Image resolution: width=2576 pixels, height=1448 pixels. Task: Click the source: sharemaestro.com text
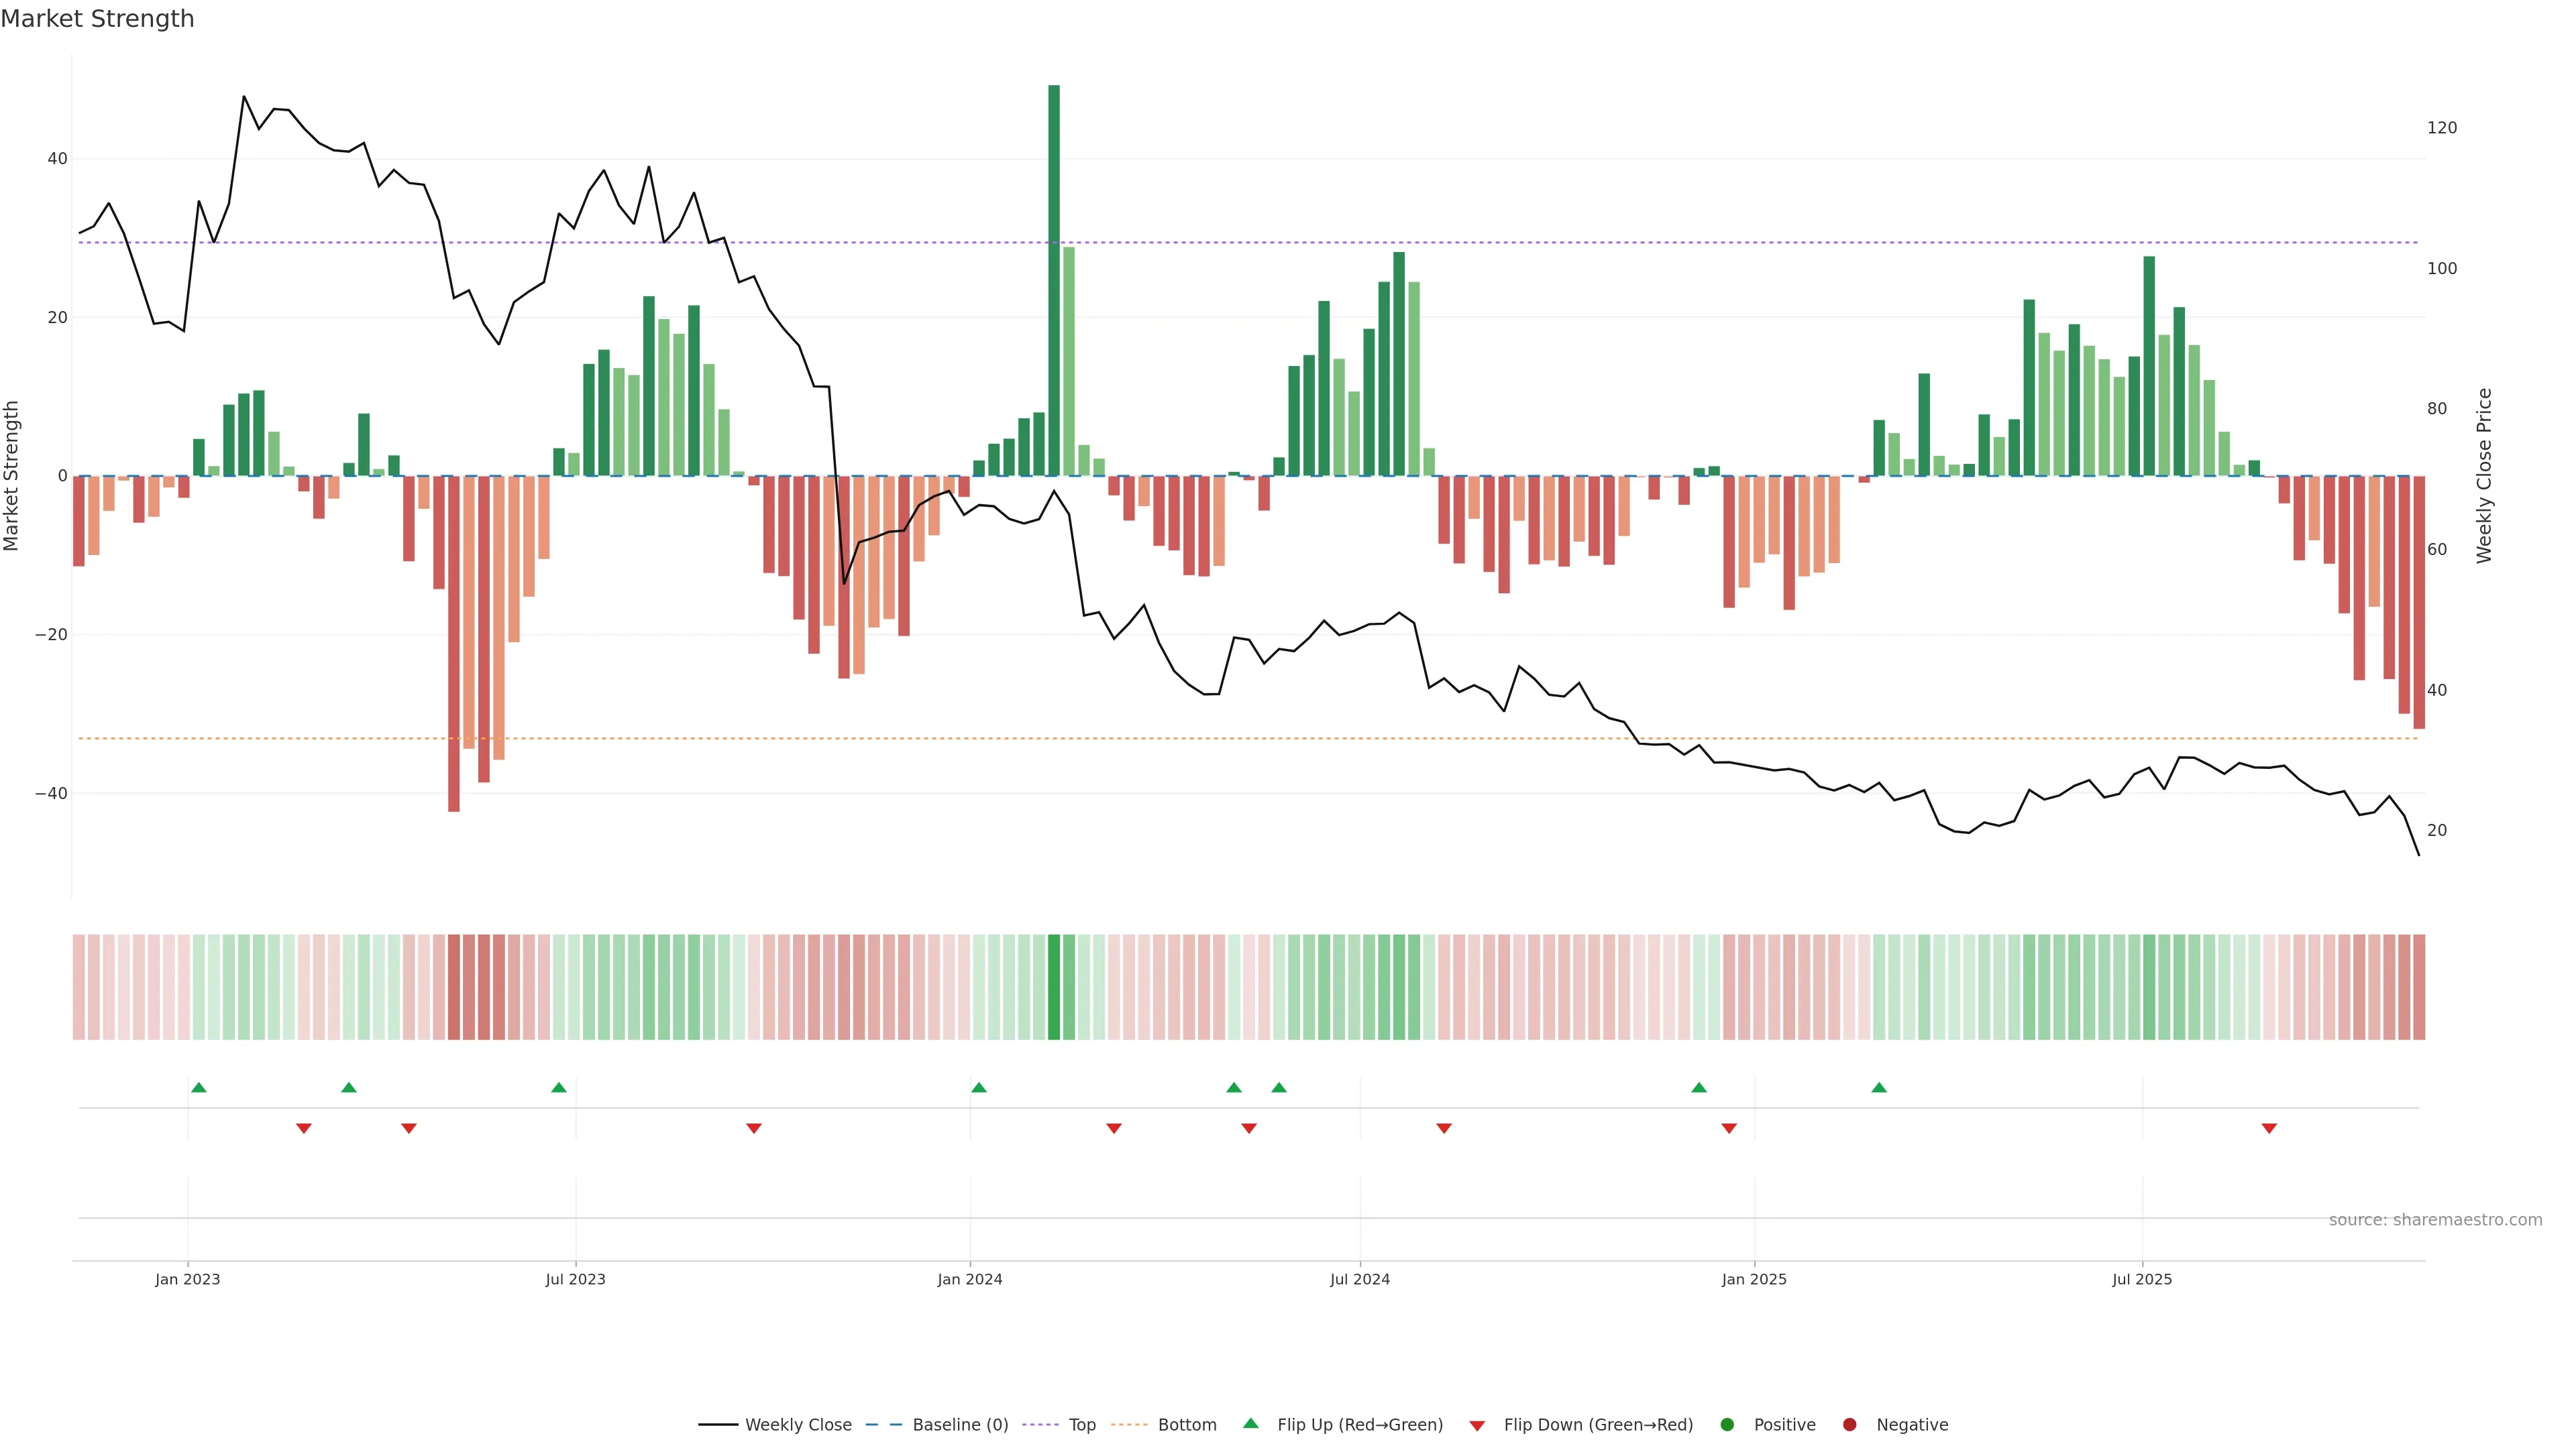tap(2435, 1220)
